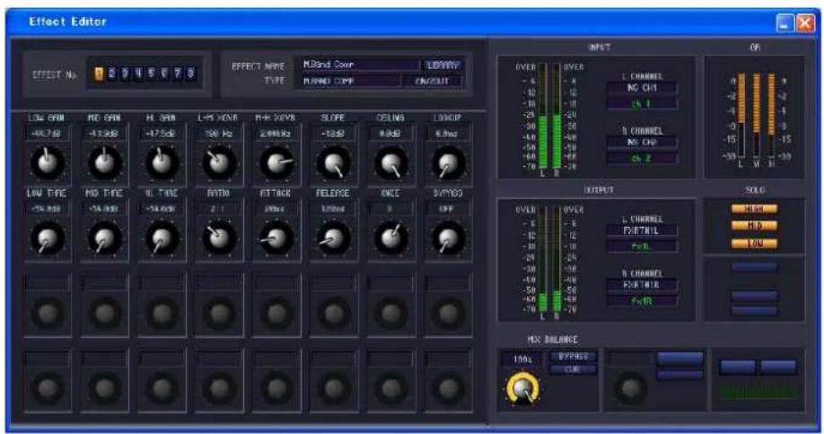Open the output L CHANNEL fx1L selector

tap(642, 246)
